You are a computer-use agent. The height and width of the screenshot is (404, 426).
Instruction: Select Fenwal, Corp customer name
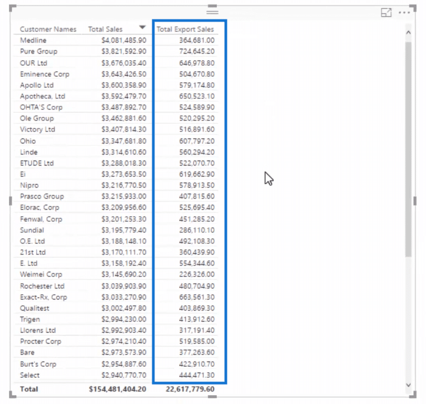(x=41, y=219)
